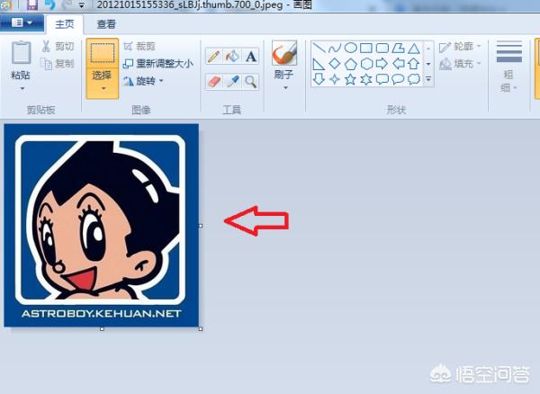Choose the Left arrow shape

click(398, 64)
